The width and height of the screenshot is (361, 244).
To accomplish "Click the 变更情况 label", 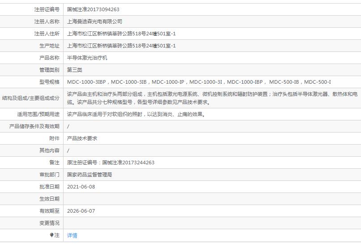I will pyautogui.click(x=49, y=223).
